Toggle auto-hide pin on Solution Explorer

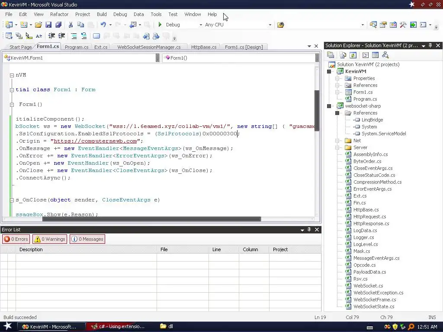[x=430, y=45]
